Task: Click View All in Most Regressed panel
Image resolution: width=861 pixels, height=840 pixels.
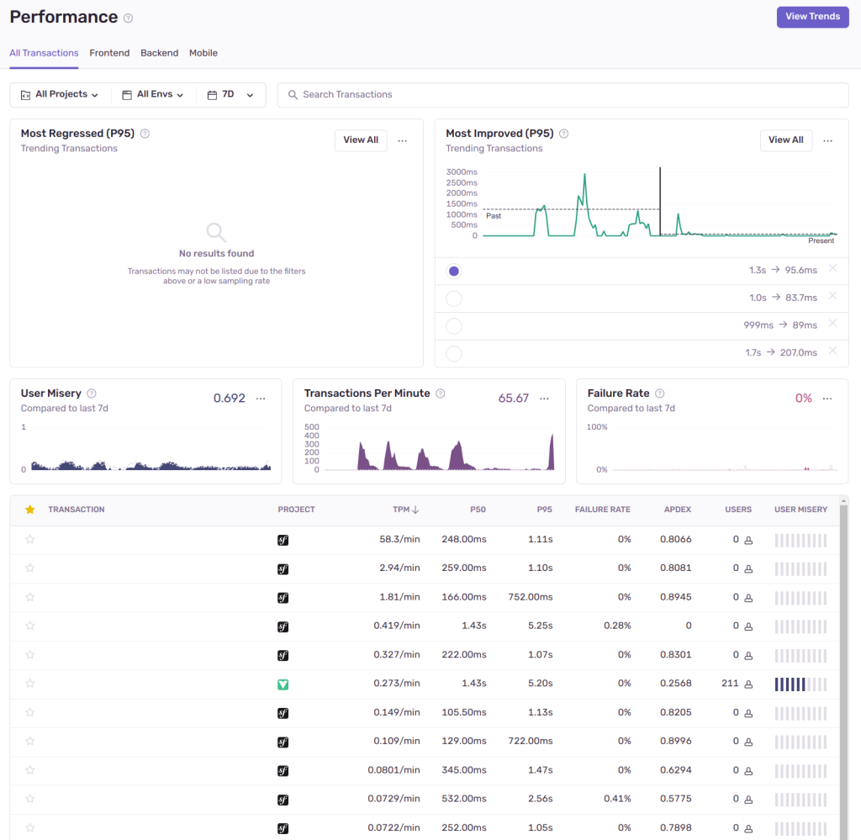Action: pyautogui.click(x=361, y=140)
